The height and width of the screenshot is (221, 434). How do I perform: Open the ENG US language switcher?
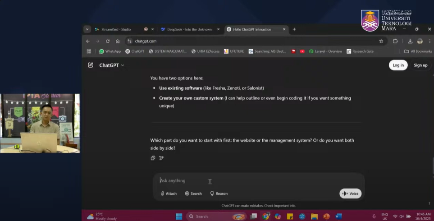click(384, 216)
